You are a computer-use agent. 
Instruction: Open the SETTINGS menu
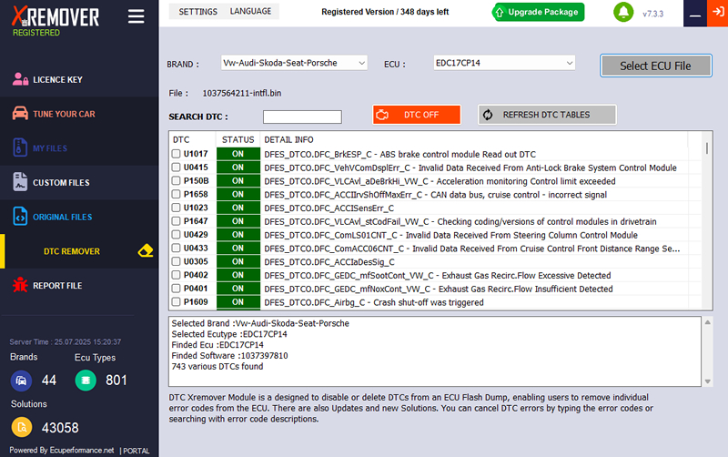click(197, 12)
